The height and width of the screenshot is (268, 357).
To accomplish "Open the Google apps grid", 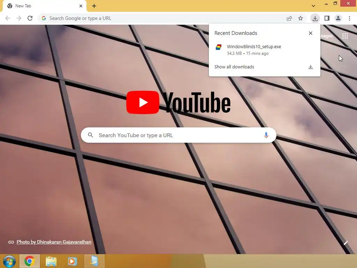I will point(345,36).
